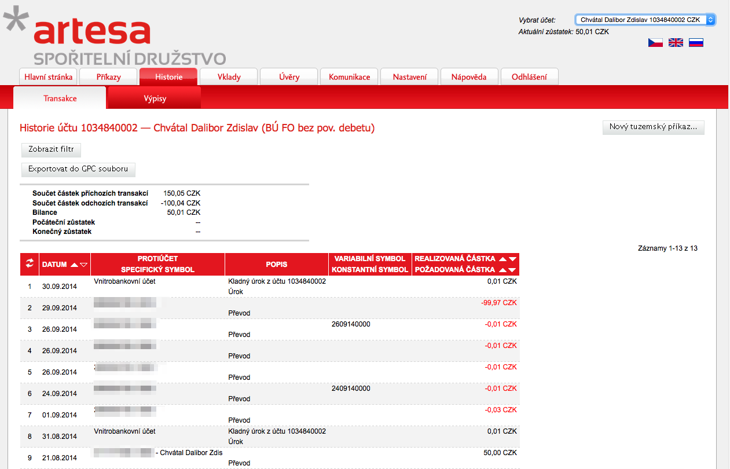Click outgoing total -100,04 CZK
The image size is (730, 469).
tap(181, 203)
